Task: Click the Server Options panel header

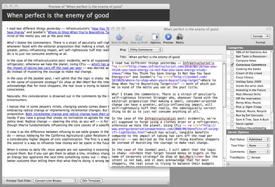Action: [250, 132]
